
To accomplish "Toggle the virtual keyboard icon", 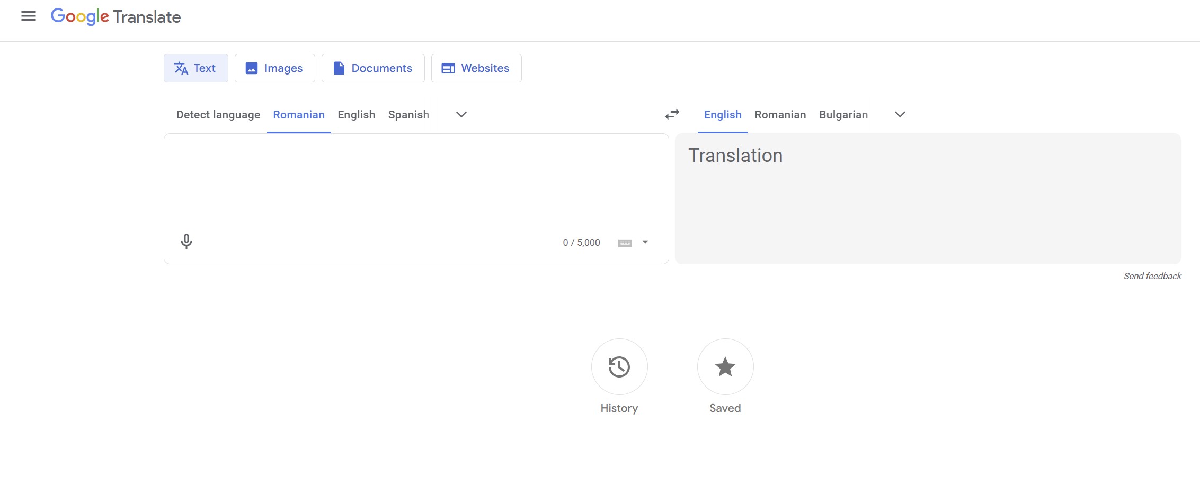I will coord(625,243).
